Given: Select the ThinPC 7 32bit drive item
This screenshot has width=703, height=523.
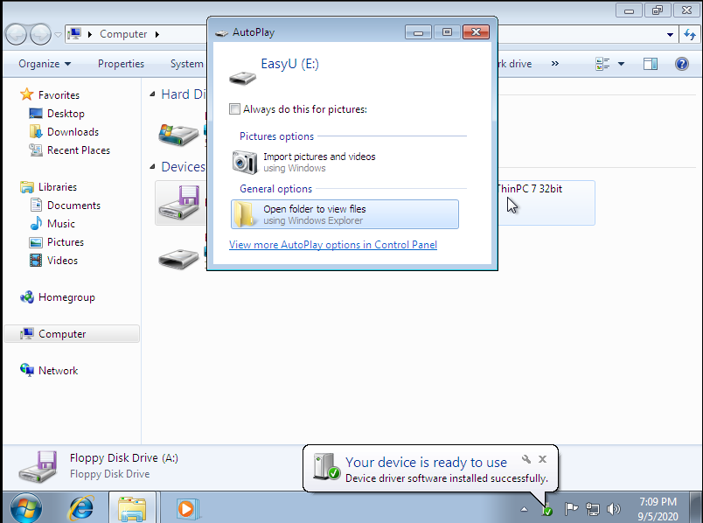Looking at the screenshot, I should pos(546,203).
